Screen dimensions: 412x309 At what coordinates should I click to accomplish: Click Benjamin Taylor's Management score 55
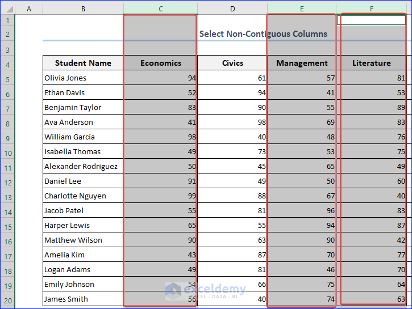click(302, 107)
